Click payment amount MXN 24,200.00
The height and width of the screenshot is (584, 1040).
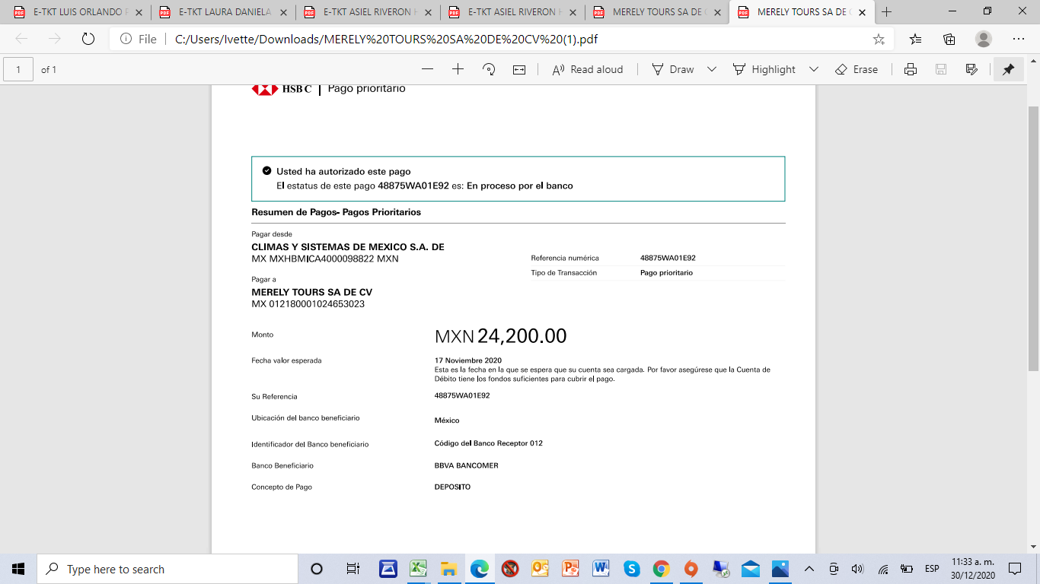(x=501, y=336)
